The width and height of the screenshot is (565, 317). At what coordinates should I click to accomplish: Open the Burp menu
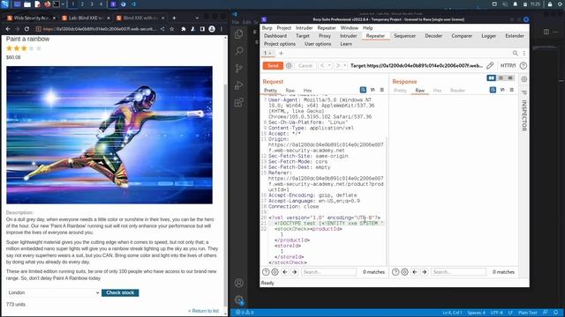267,27
